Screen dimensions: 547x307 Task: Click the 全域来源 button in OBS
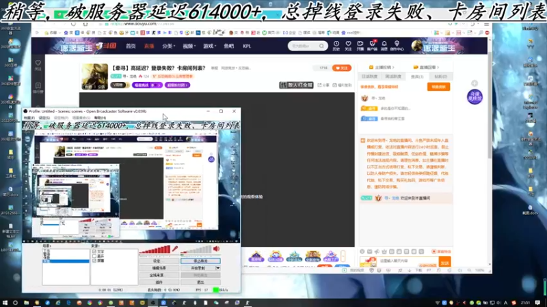(159, 275)
